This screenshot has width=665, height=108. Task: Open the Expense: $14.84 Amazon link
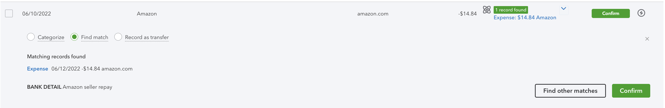(525, 18)
